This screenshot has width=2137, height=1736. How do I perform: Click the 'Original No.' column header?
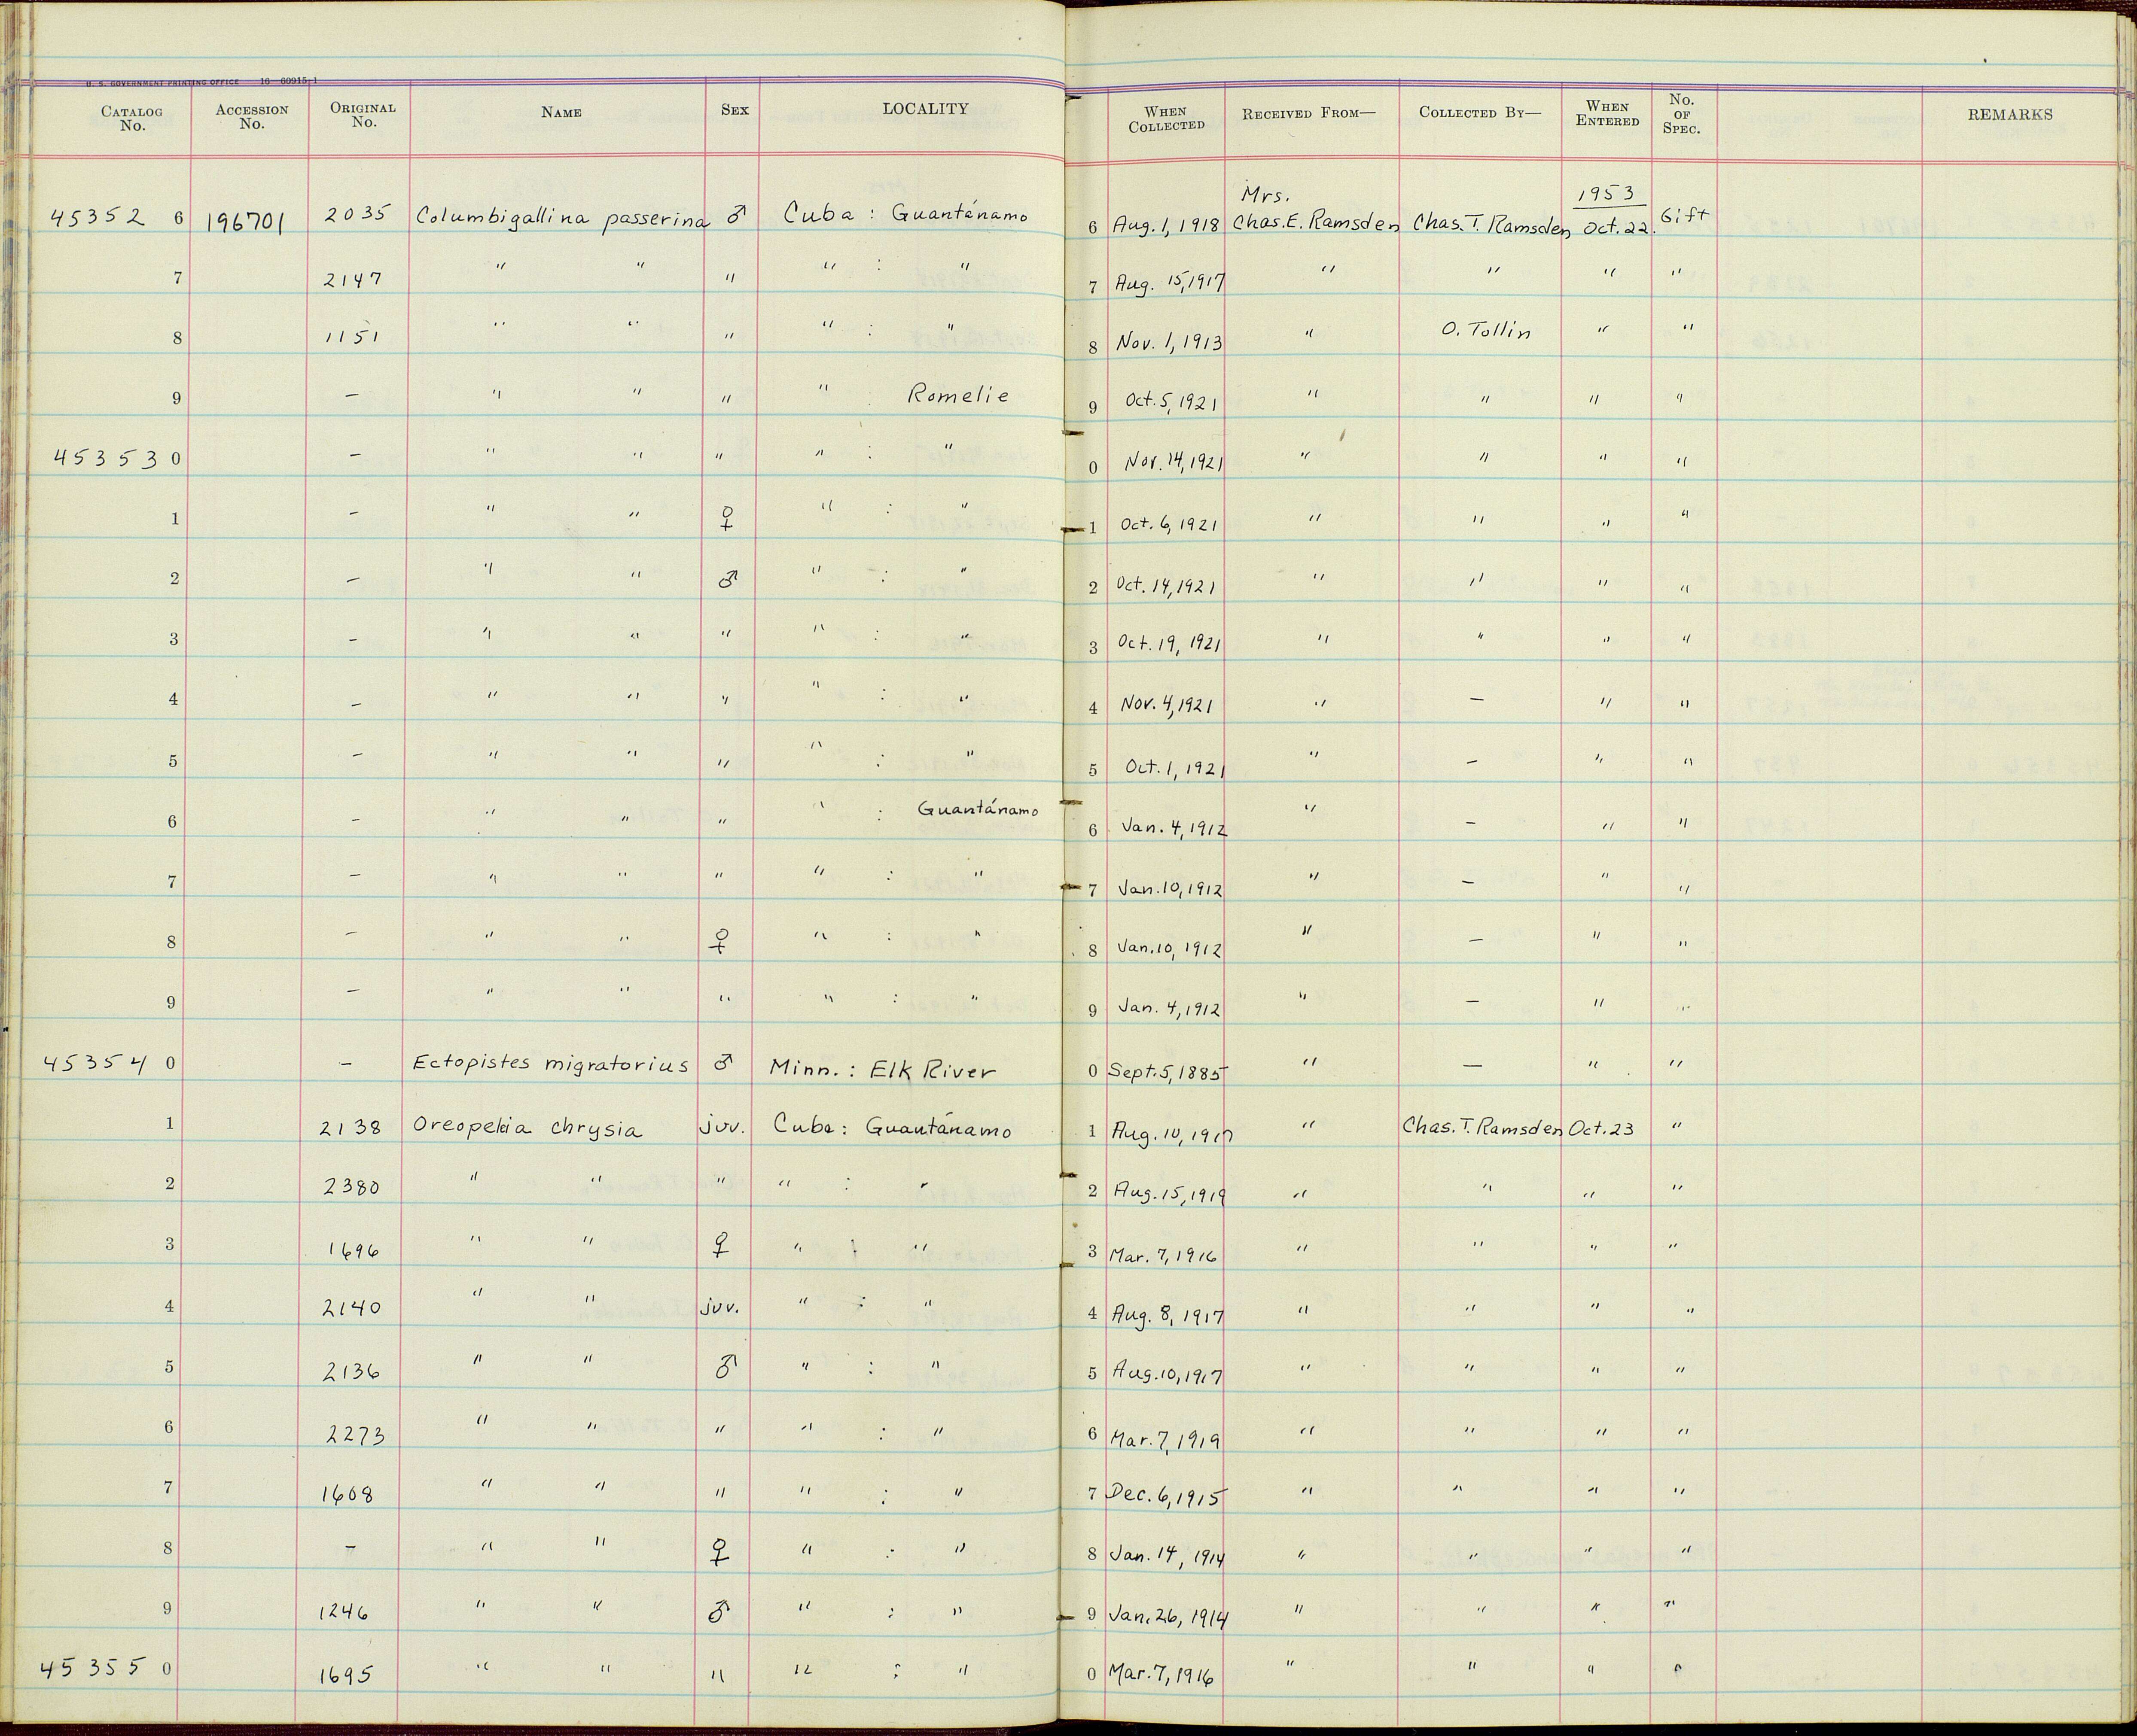point(363,115)
